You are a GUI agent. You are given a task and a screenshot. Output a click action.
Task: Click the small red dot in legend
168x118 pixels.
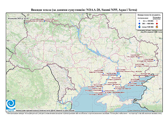tap(157, 21)
